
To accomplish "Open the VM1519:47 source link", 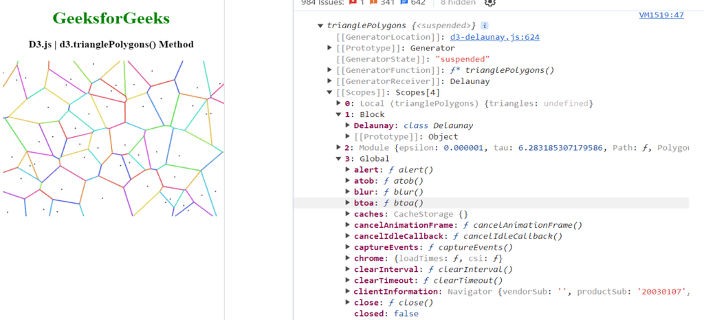I will tap(661, 15).
